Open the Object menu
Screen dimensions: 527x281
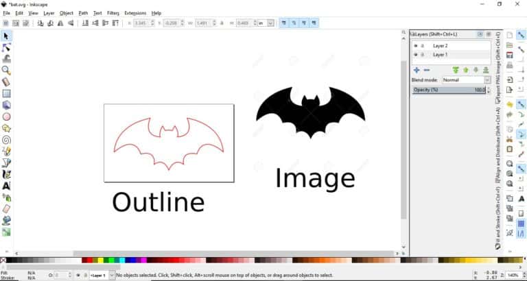[x=66, y=13]
